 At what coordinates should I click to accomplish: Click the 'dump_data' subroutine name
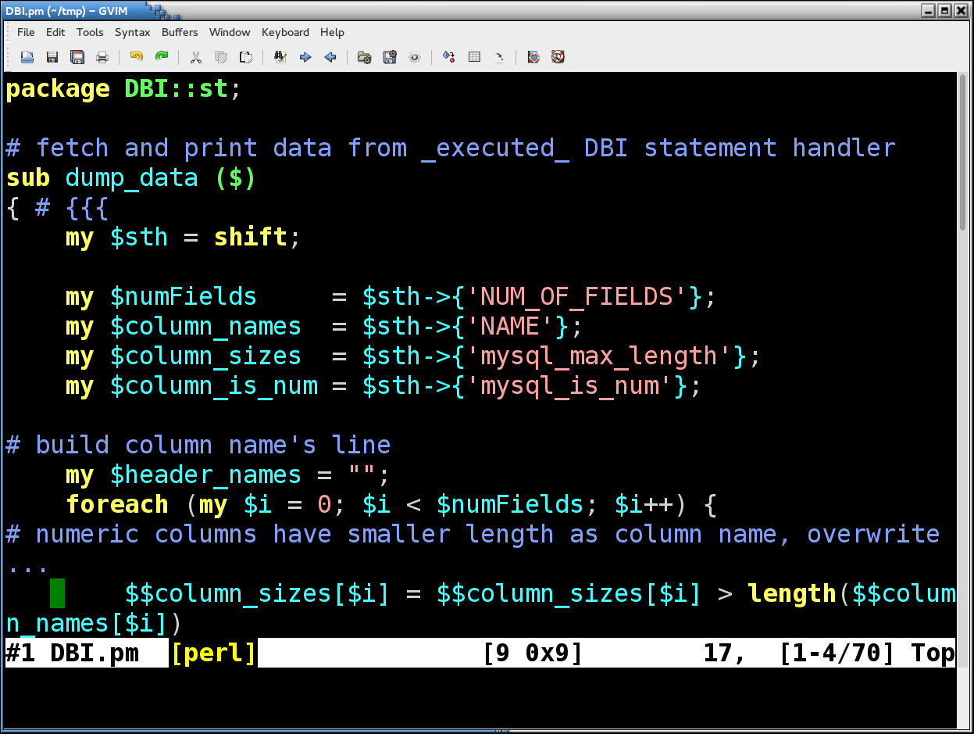point(132,177)
